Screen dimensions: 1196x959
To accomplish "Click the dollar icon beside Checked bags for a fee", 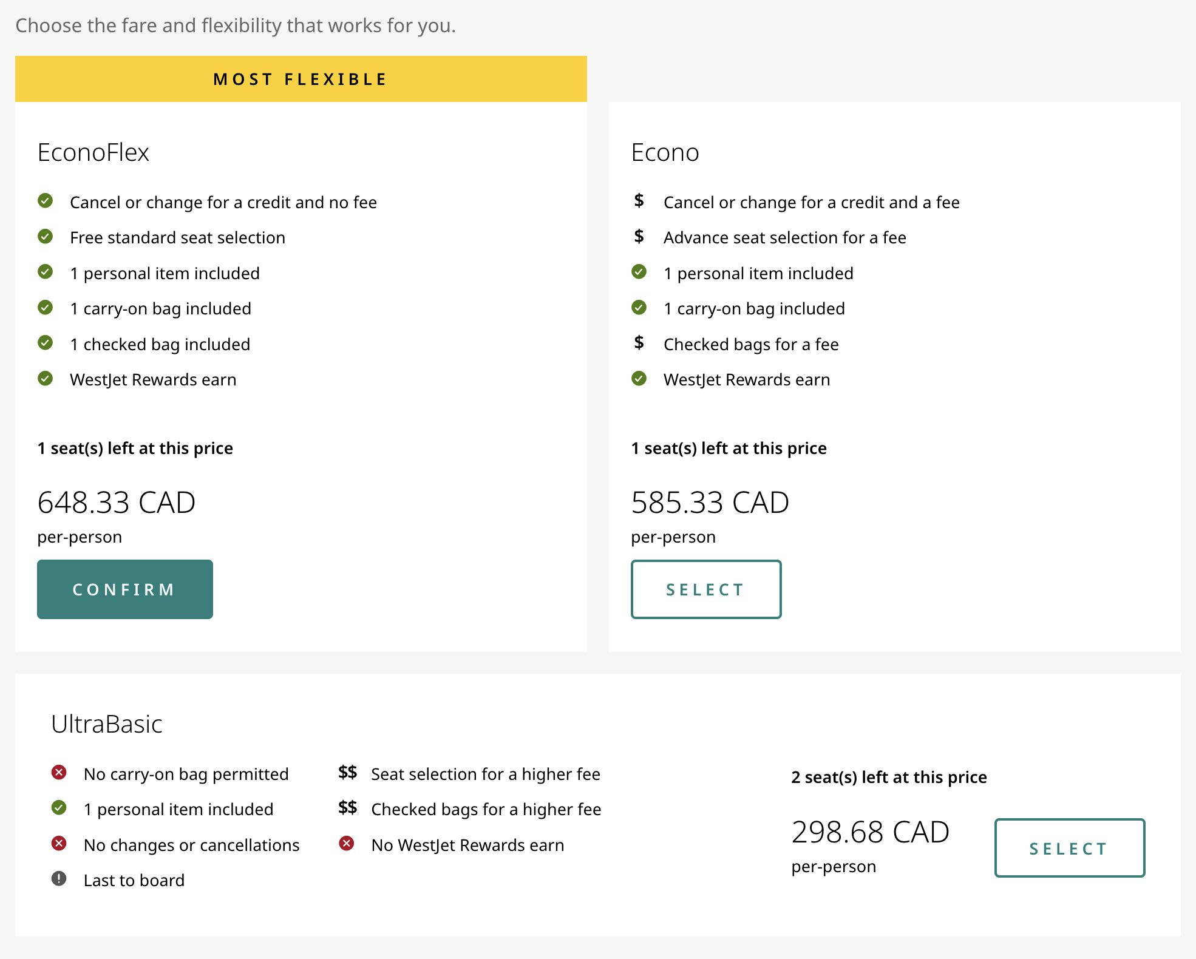I will 639,343.
